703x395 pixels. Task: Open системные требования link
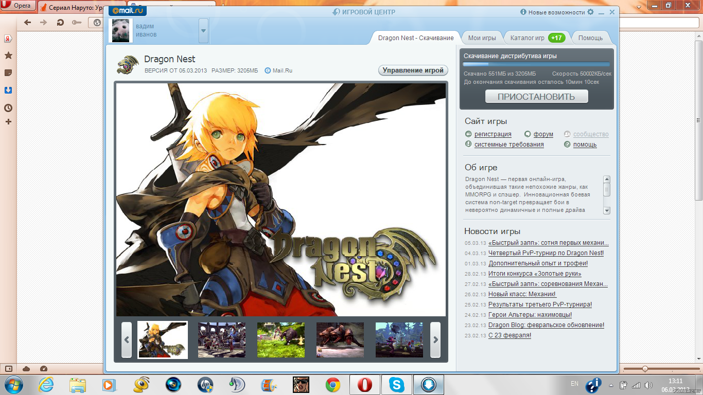pyautogui.click(x=509, y=145)
